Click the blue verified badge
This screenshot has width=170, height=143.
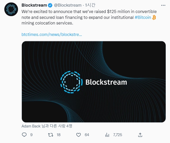pos(50,5)
